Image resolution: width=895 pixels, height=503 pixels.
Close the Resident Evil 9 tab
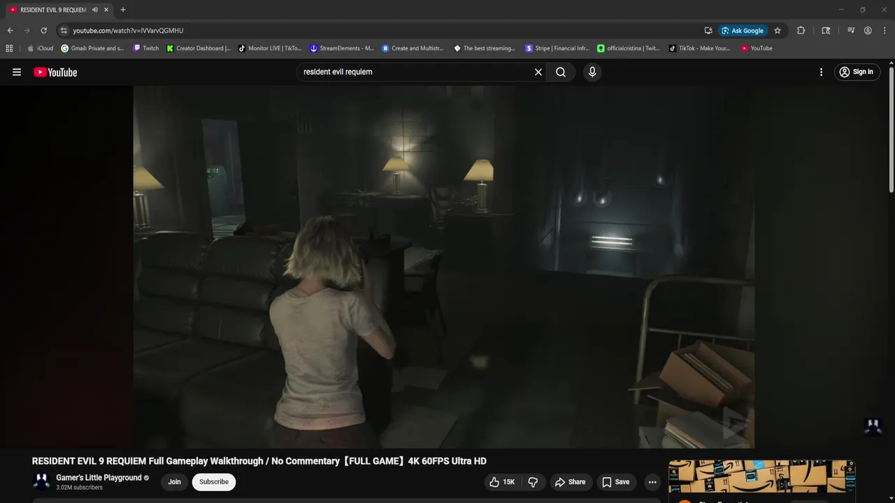106,10
